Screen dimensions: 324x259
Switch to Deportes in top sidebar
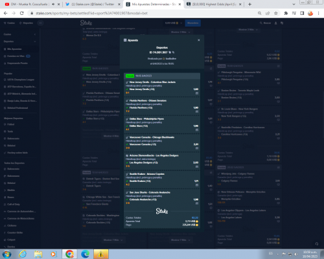(x=27, y=23)
